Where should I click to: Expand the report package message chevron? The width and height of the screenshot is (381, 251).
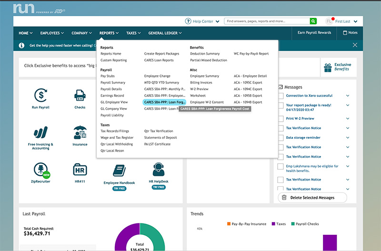[x=348, y=105]
